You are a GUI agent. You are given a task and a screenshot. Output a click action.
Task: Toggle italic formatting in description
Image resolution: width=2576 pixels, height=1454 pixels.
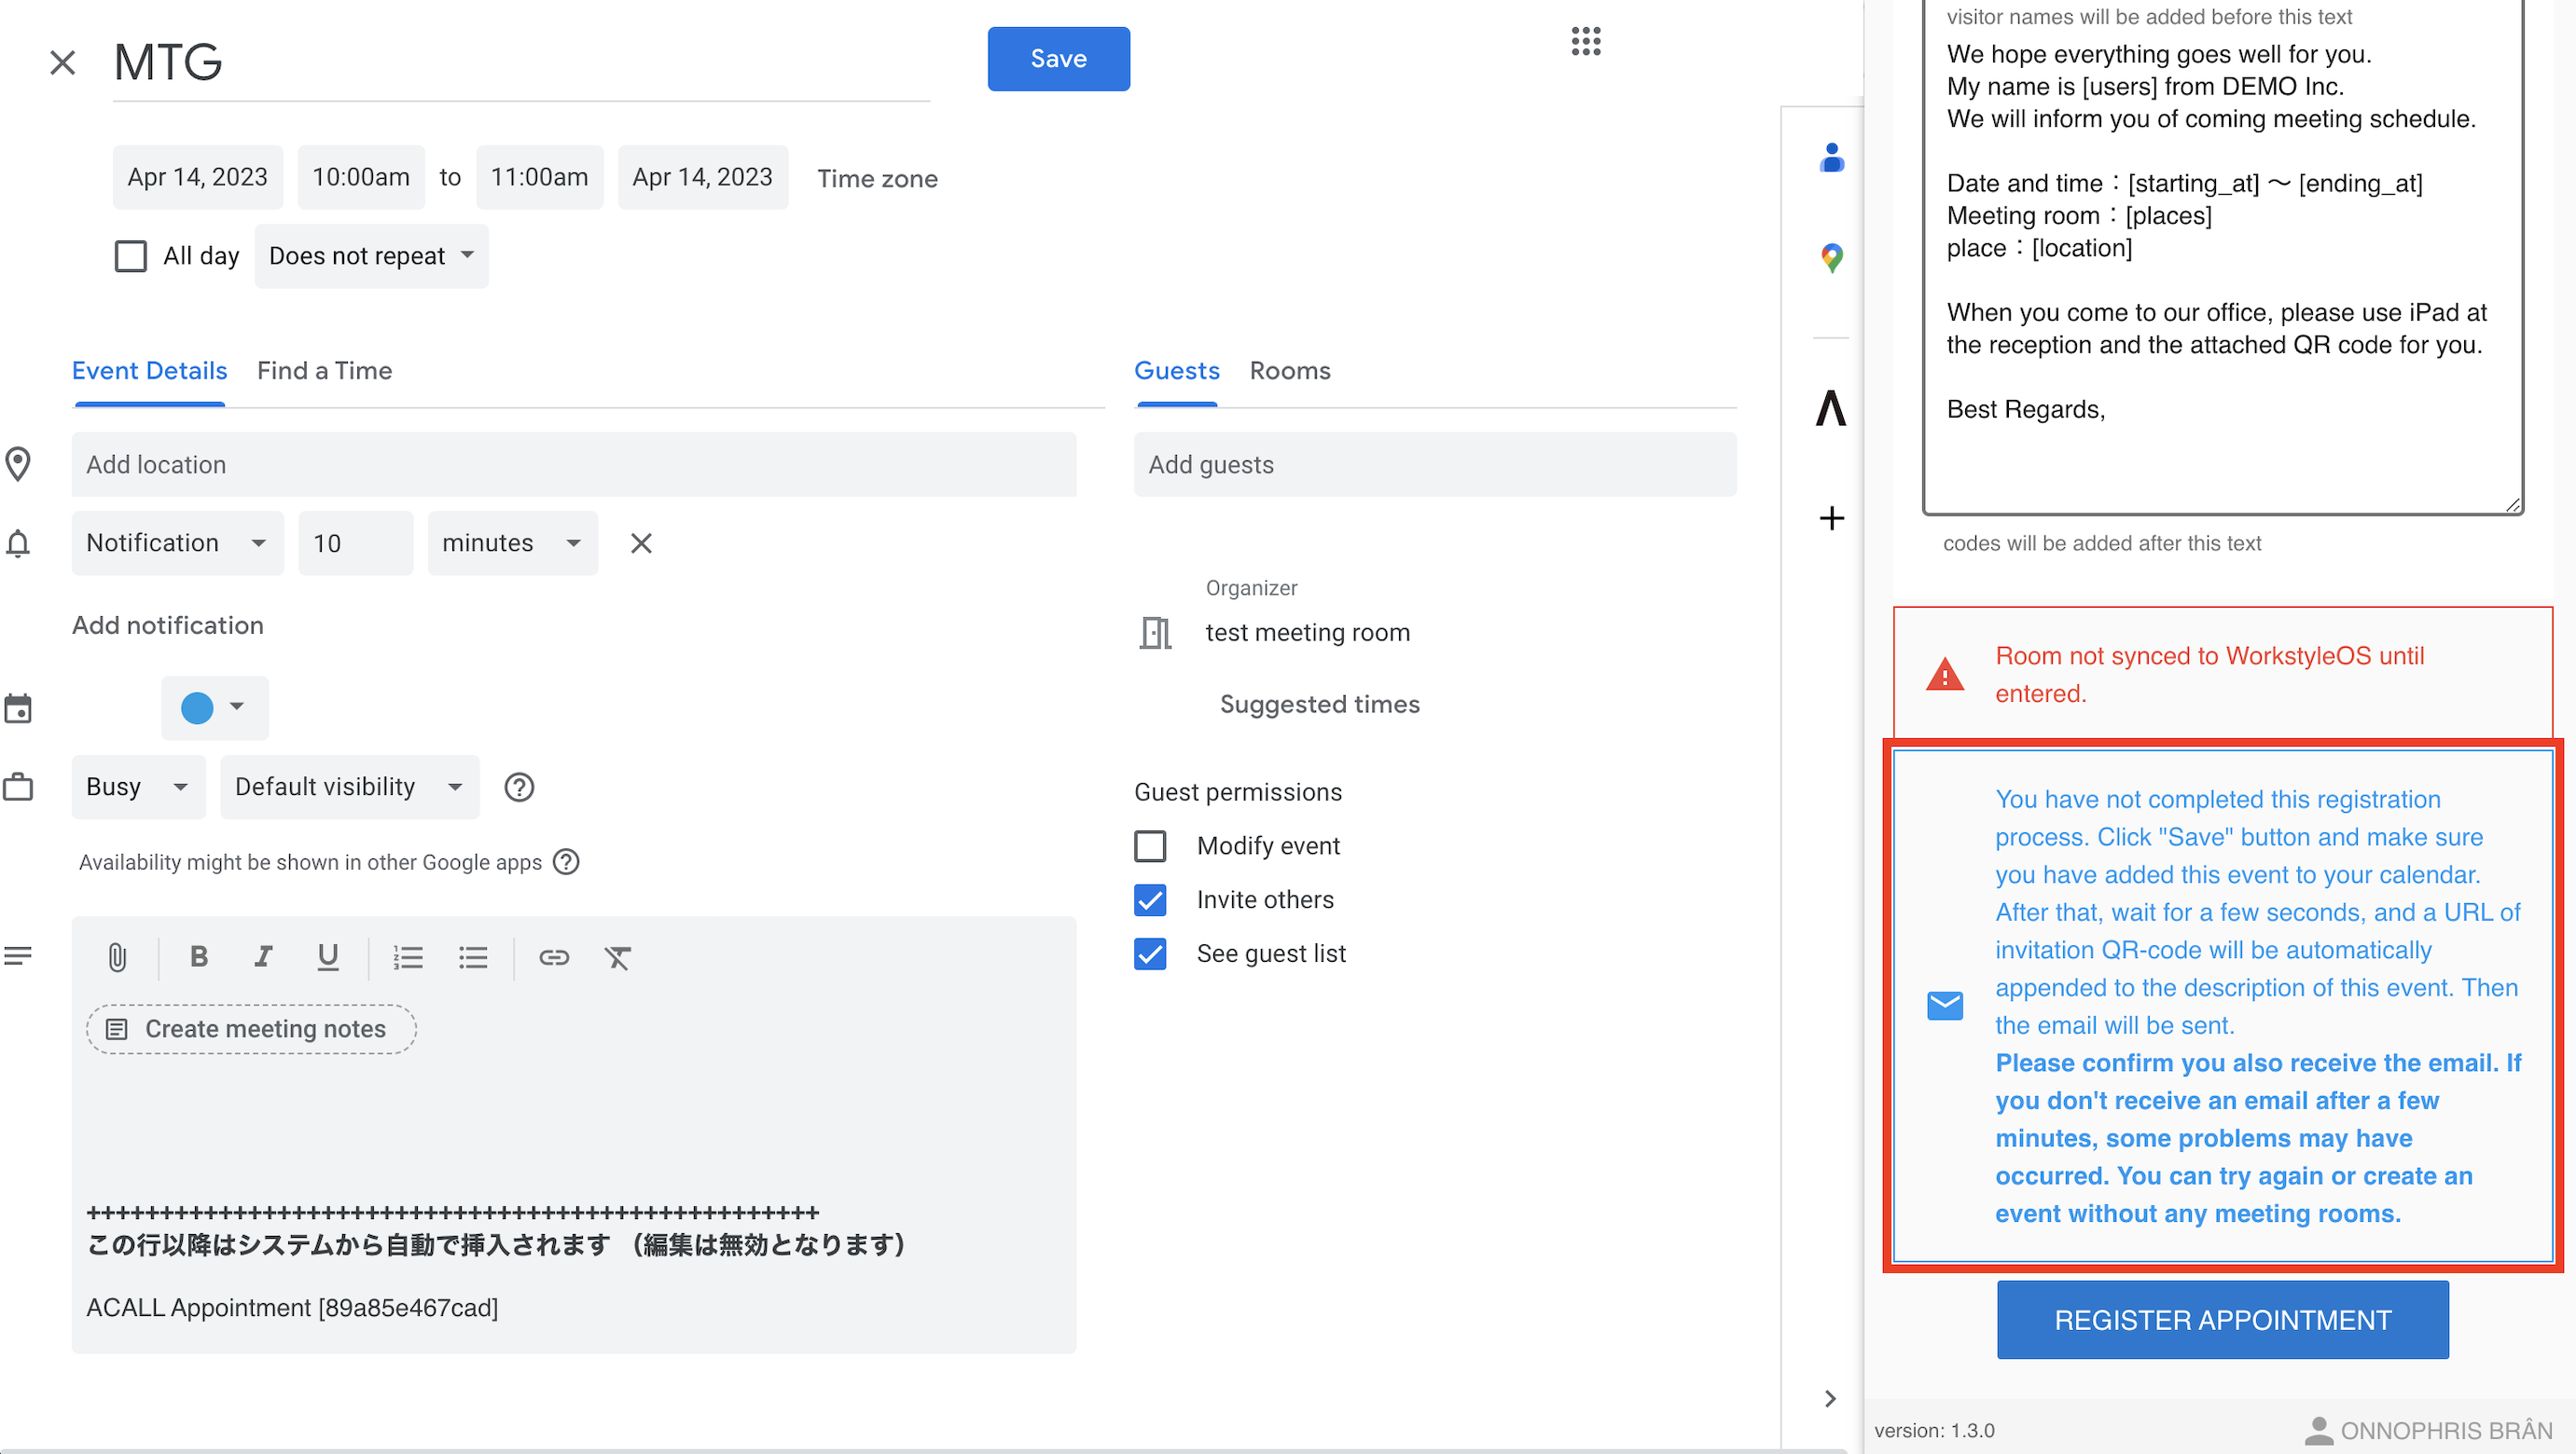click(x=262, y=957)
